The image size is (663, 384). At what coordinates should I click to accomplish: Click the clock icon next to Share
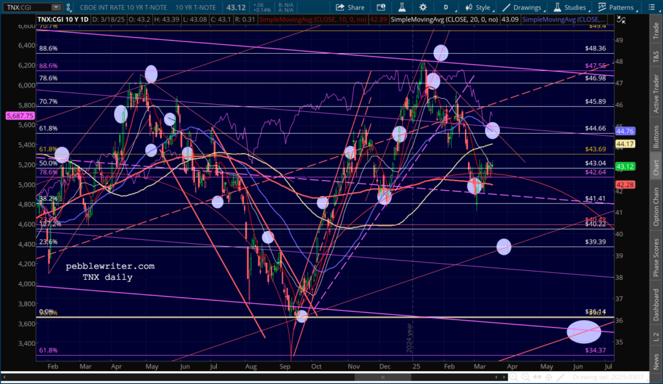pos(381,7)
